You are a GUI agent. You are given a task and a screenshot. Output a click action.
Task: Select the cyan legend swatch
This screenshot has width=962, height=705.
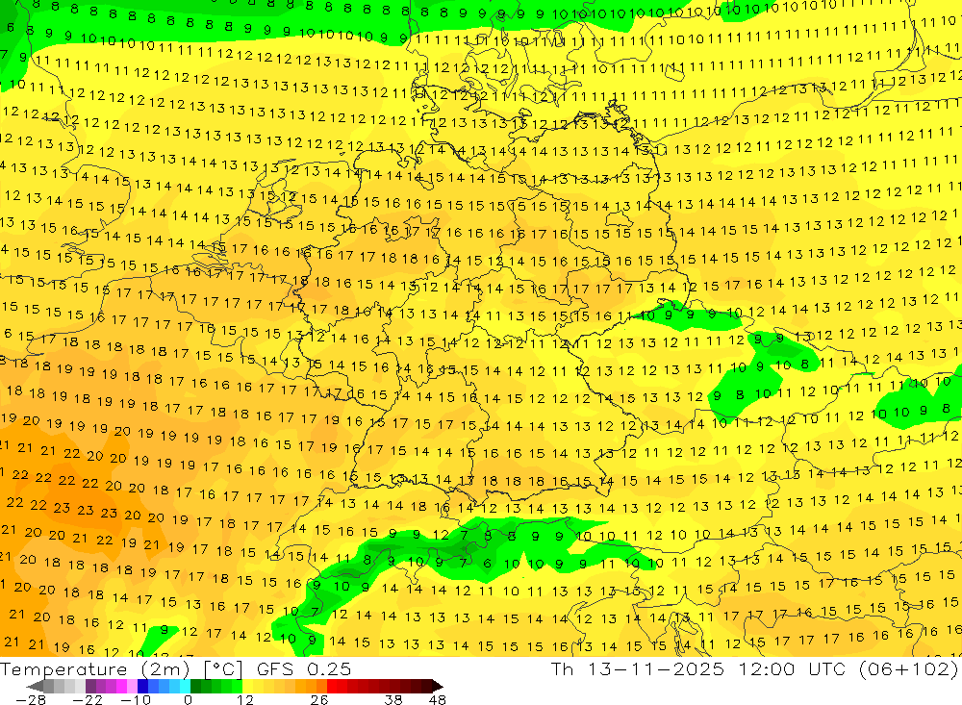tap(185, 686)
